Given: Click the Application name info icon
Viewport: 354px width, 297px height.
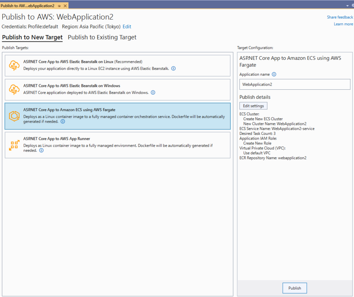Looking at the screenshot, I should (274, 74).
